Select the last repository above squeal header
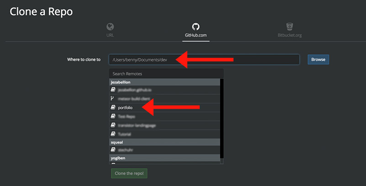The width and height of the screenshot is (366, 186). tap(165, 134)
